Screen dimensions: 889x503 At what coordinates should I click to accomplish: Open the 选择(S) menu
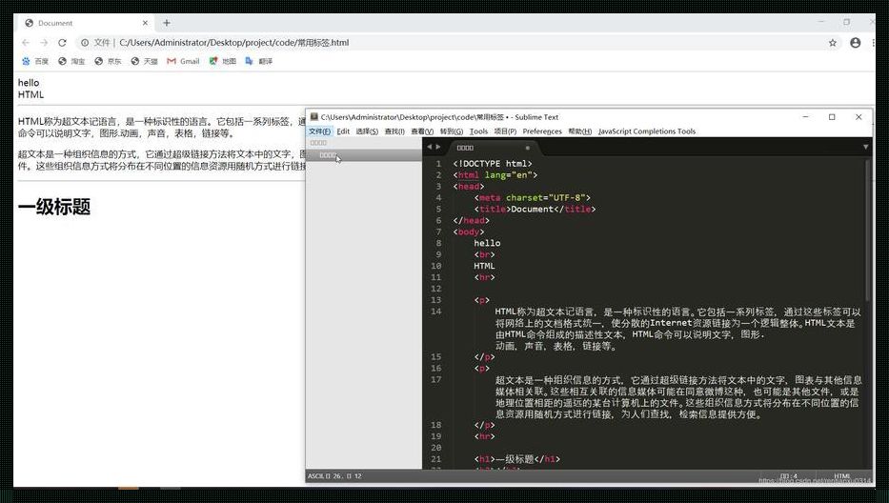click(367, 131)
